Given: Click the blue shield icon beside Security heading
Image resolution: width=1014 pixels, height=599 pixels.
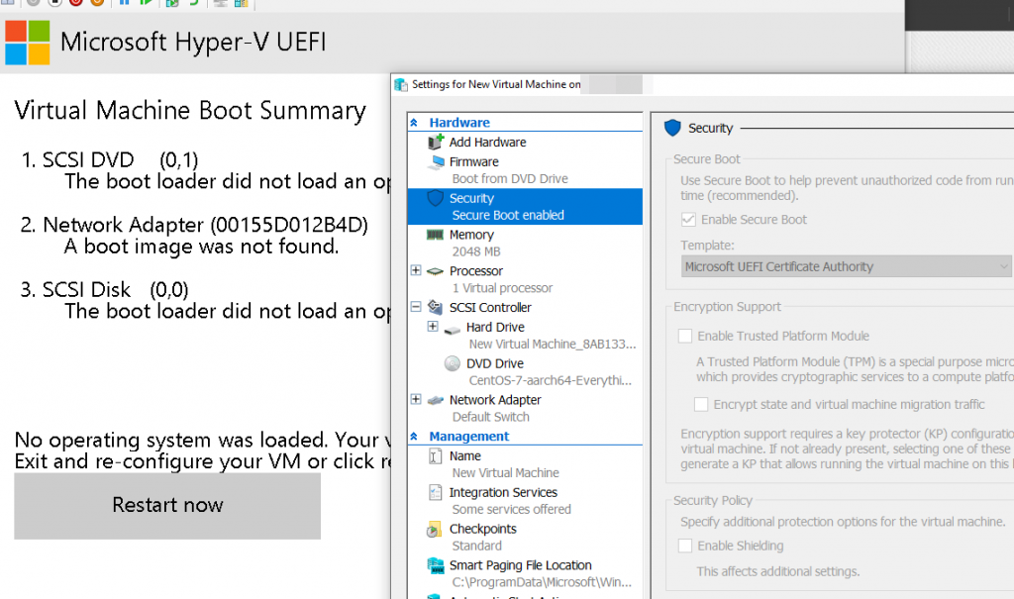Looking at the screenshot, I should pyautogui.click(x=672, y=128).
